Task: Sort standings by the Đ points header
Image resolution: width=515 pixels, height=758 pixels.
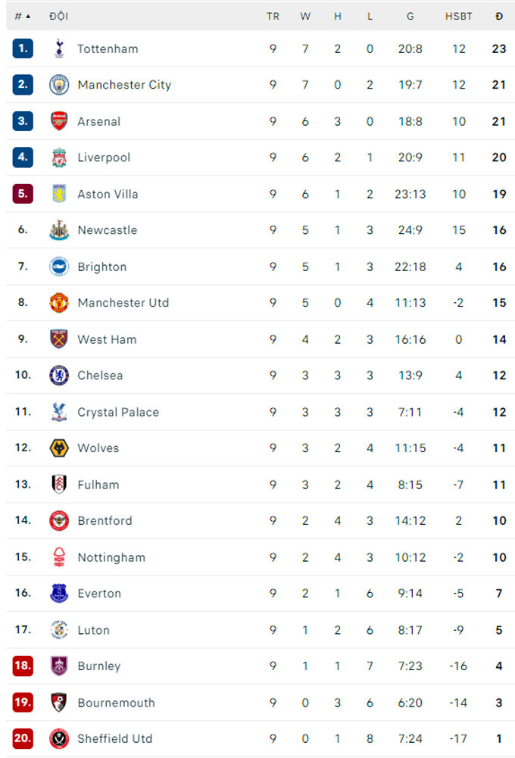Action: pyautogui.click(x=499, y=16)
